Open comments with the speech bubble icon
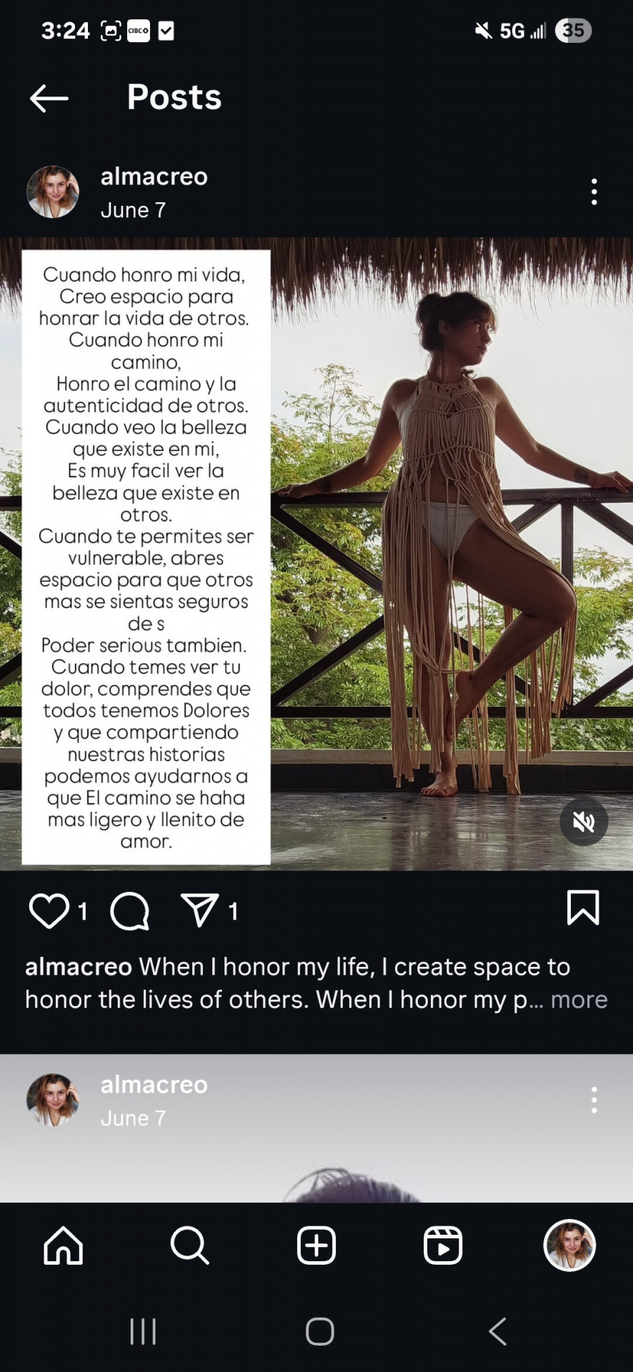 click(x=130, y=910)
